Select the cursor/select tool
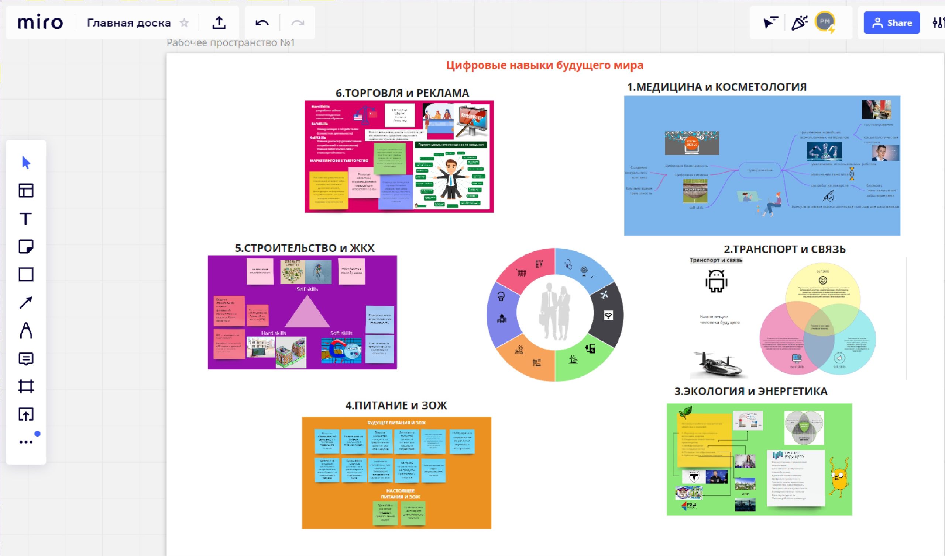Image resolution: width=945 pixels, height=556 pixels. tap(26, 163)
